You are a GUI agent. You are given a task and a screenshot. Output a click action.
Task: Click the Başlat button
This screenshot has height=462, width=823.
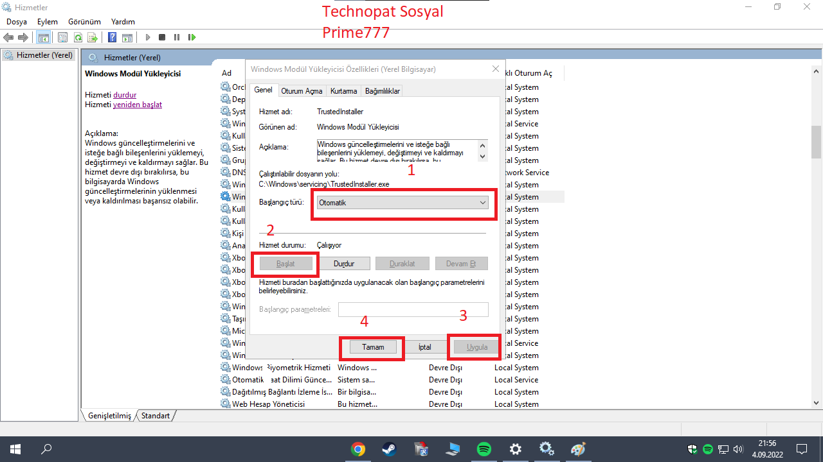tap(285, 264)
